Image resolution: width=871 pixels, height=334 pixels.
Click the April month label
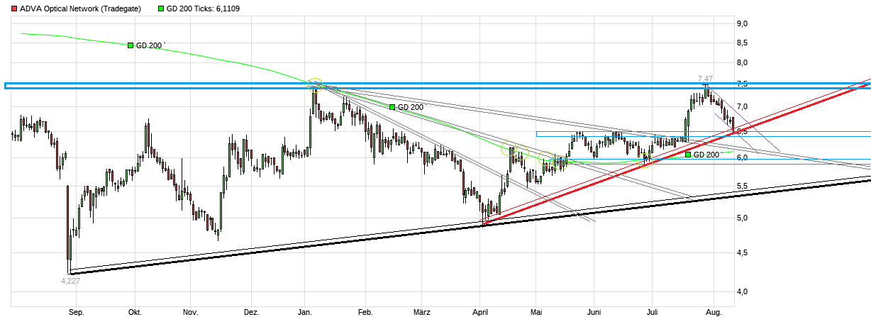481,313
